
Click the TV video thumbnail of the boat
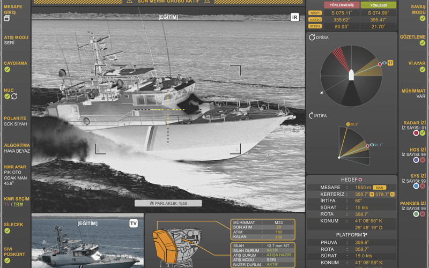click(87, 241)
